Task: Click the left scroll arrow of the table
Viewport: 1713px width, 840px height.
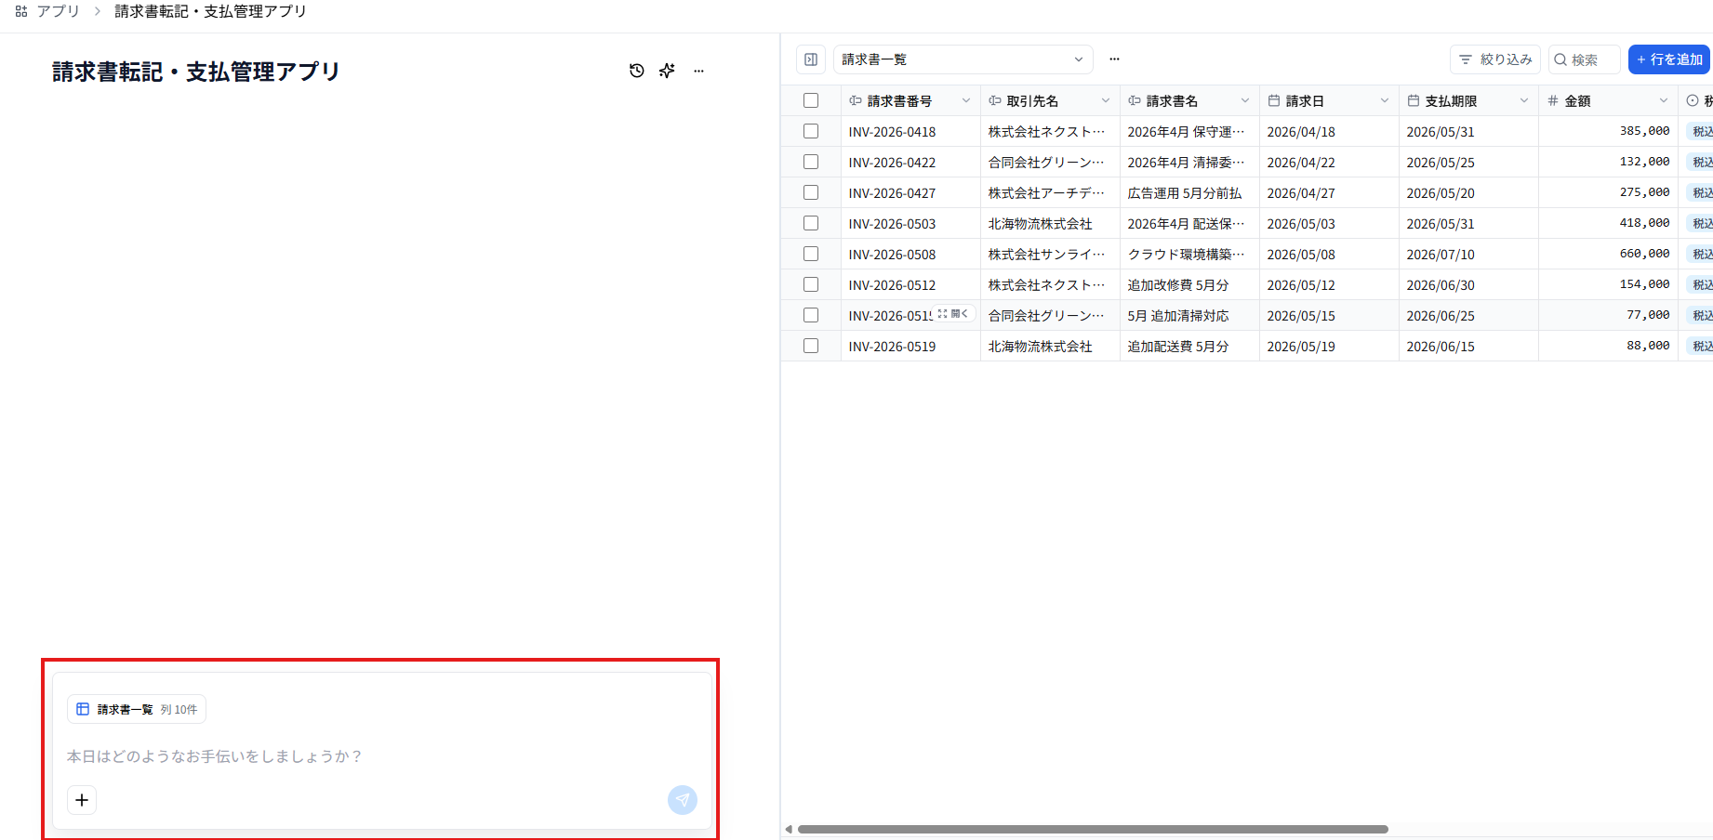Action: point(789,829)
